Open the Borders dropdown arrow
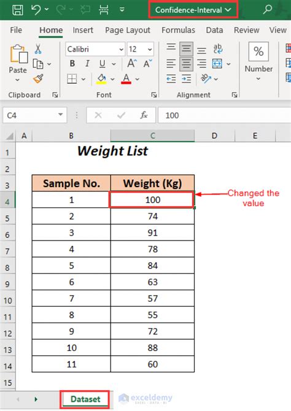291x411 pixels. pyautogui.click(x=83, y=79)
